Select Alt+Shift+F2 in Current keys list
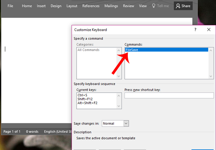This screenshot has height=150, width=216. click(x=87, y=103)
